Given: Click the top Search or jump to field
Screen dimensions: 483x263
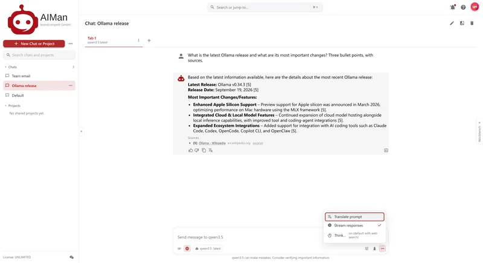Looking at the screenshot, I should click(x=265, y=7).
